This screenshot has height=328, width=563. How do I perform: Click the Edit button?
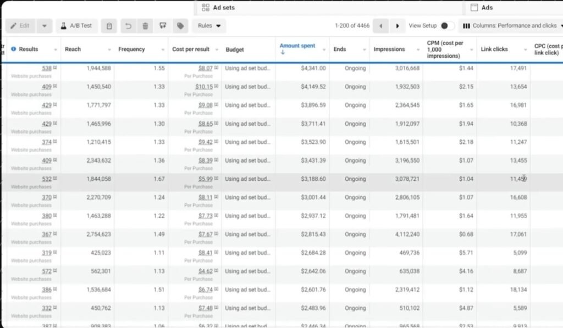(20, 26)
